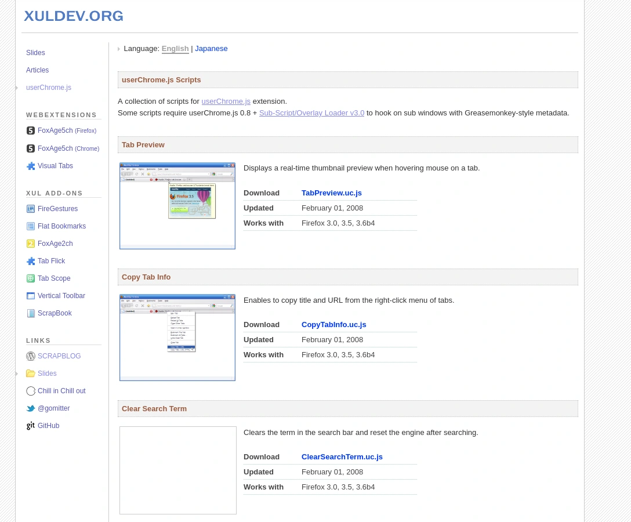Download CopyTabInfo.uc.js script

333,324
